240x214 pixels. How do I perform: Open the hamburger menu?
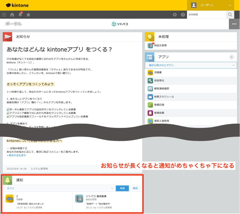[x=4, y=15]
